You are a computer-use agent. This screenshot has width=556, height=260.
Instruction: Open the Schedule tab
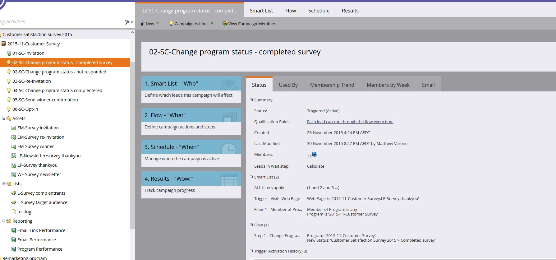[x=319, y=11]
